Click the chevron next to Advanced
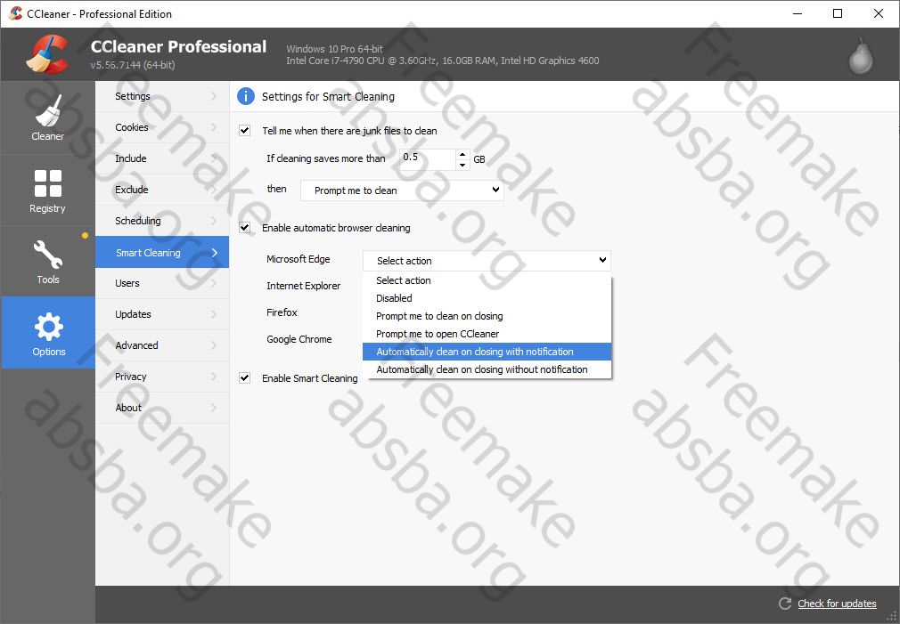 [214, 344]
